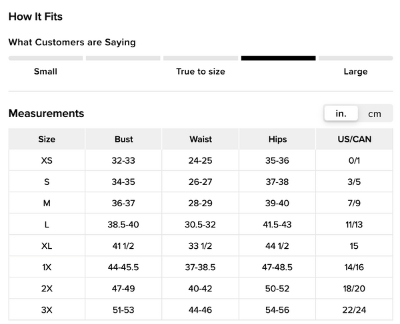Screen dimensions: 400x324
Task: Click the 2X hips value 50-52
Action: click(x=277, y=288)
